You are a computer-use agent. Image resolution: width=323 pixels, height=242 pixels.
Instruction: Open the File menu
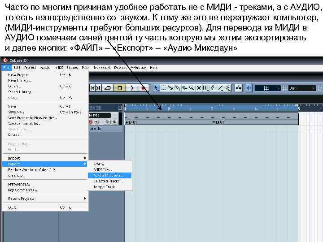[x=6, y=68]
